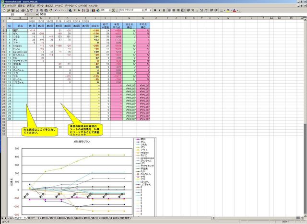Toggle Italic formatting
This screenshot has height=224, width=307.
coord(160,10)
